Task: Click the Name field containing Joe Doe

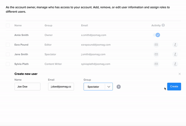Action: (x=27, y=87)
